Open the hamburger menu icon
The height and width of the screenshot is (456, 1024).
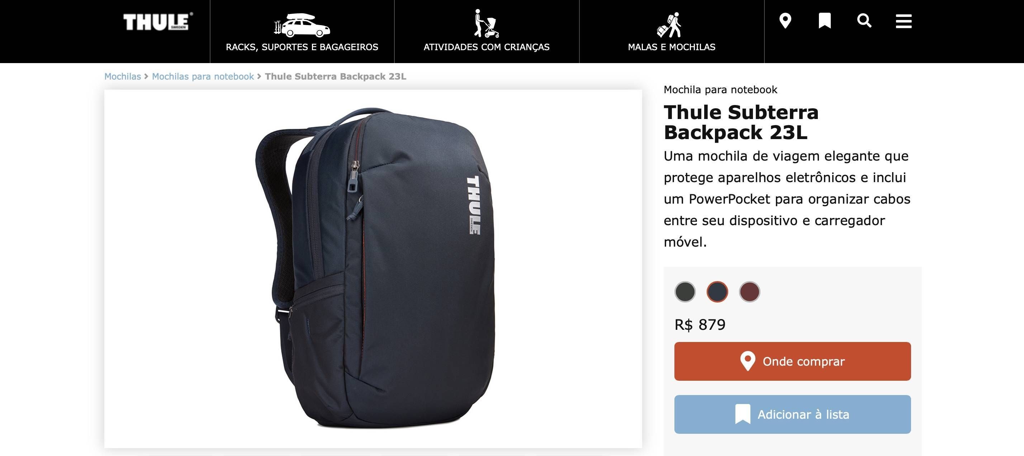point(904,21)
